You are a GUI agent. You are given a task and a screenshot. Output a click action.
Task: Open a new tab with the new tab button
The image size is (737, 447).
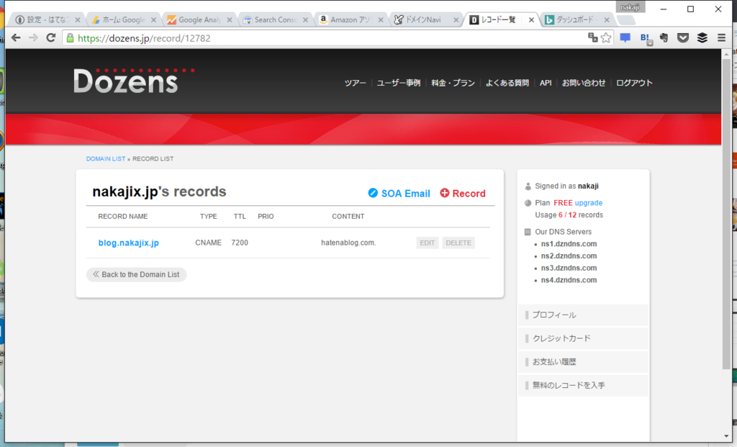pyautogui.click(x=626, y=19)
